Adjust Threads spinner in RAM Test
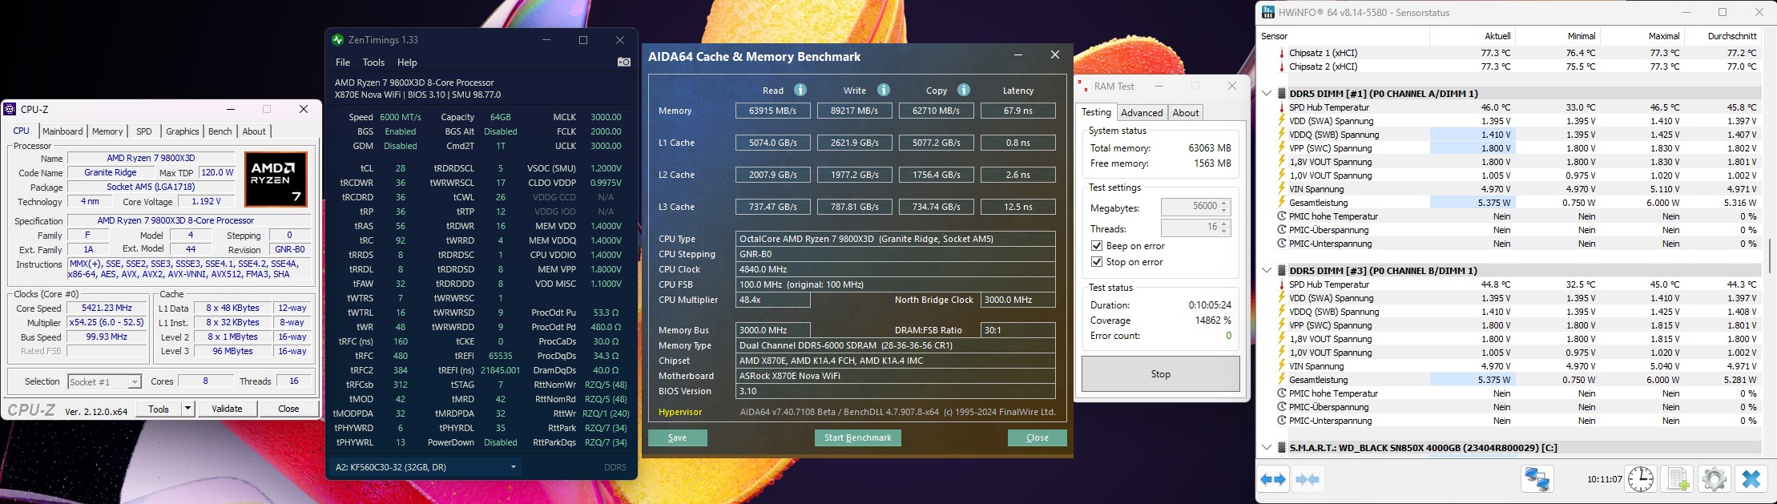This screenshot has height=504, width=1777. [1223, 228]
